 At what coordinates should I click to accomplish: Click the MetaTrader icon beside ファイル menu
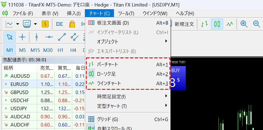coord(5,13)
